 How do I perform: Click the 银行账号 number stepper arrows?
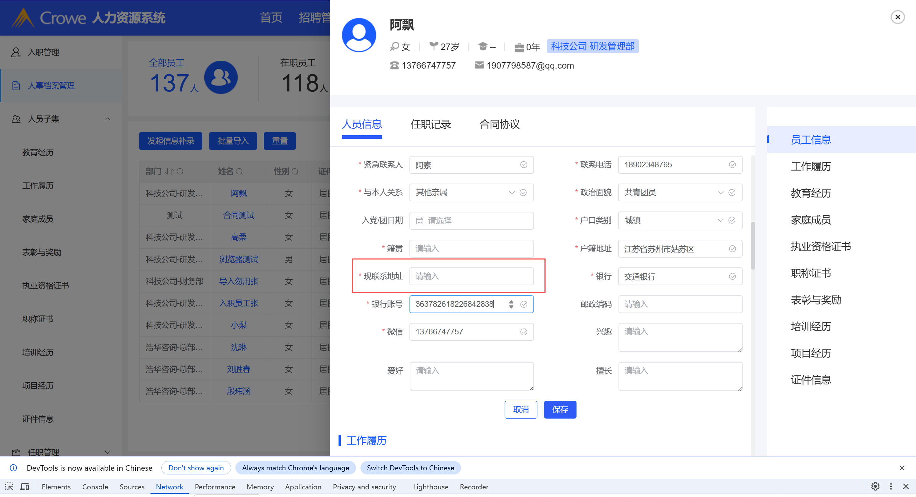click(511, 304)
